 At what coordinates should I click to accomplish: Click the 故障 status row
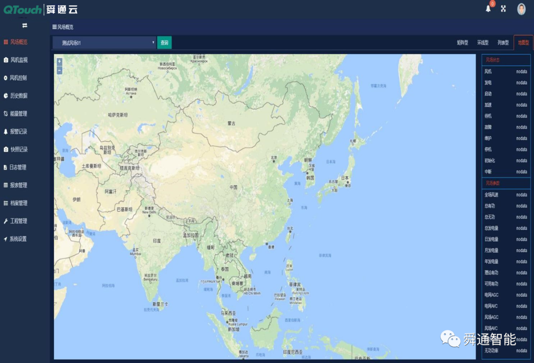click(506, 127)
